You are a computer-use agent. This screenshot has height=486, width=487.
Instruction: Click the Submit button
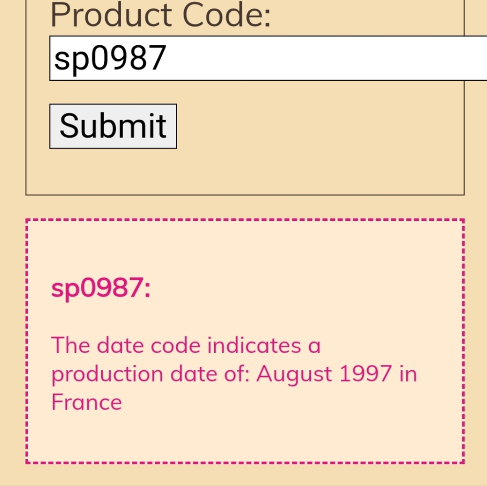tap(113, 126)
